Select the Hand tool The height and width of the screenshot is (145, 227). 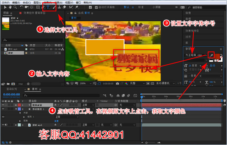[x=10, y=7]
